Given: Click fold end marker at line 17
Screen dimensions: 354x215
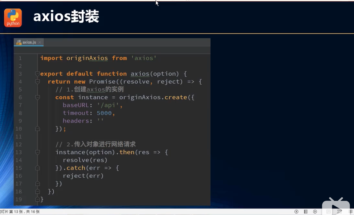Looking at the screenshot, I should 38,184.
